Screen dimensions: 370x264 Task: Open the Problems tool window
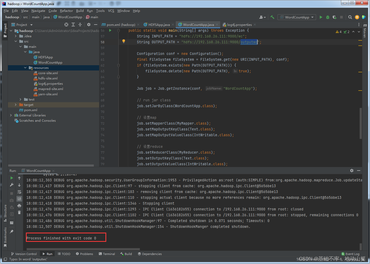pyautogui.click(x=84, y=254)
